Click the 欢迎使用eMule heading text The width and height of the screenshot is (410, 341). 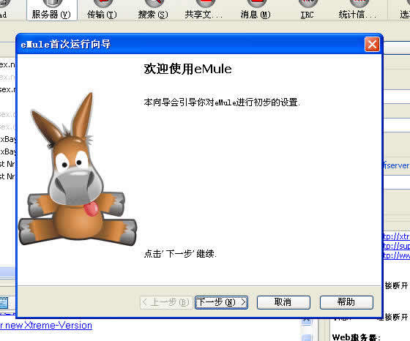pyautogui.click(x=187, y=69)
